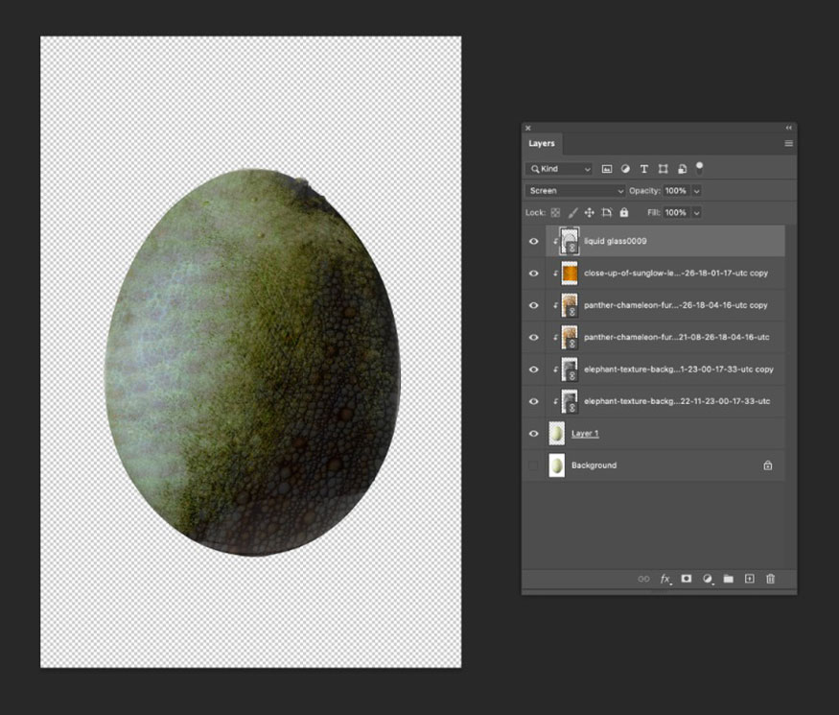This screenshot has width=839, height=715.
Task: Show the Background layer visibility
Action: click(x=533, y=465)
